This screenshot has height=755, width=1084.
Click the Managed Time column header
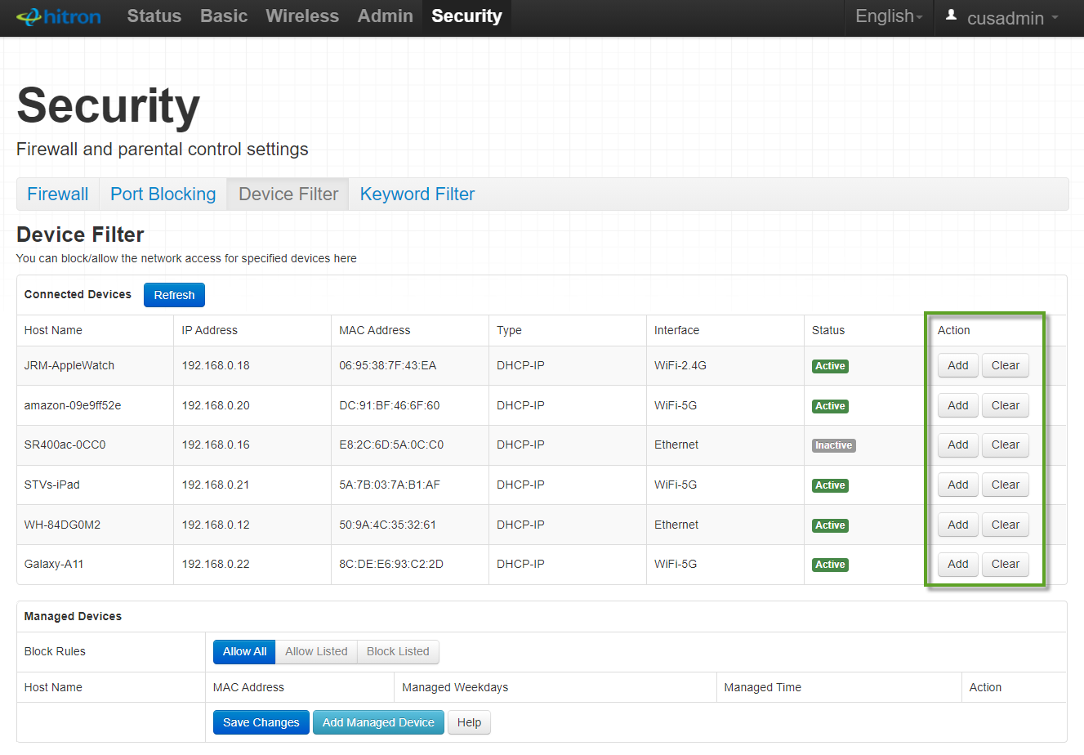tap(763, 687)
